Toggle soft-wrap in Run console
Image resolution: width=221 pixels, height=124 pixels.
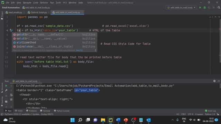click(11, 95)
